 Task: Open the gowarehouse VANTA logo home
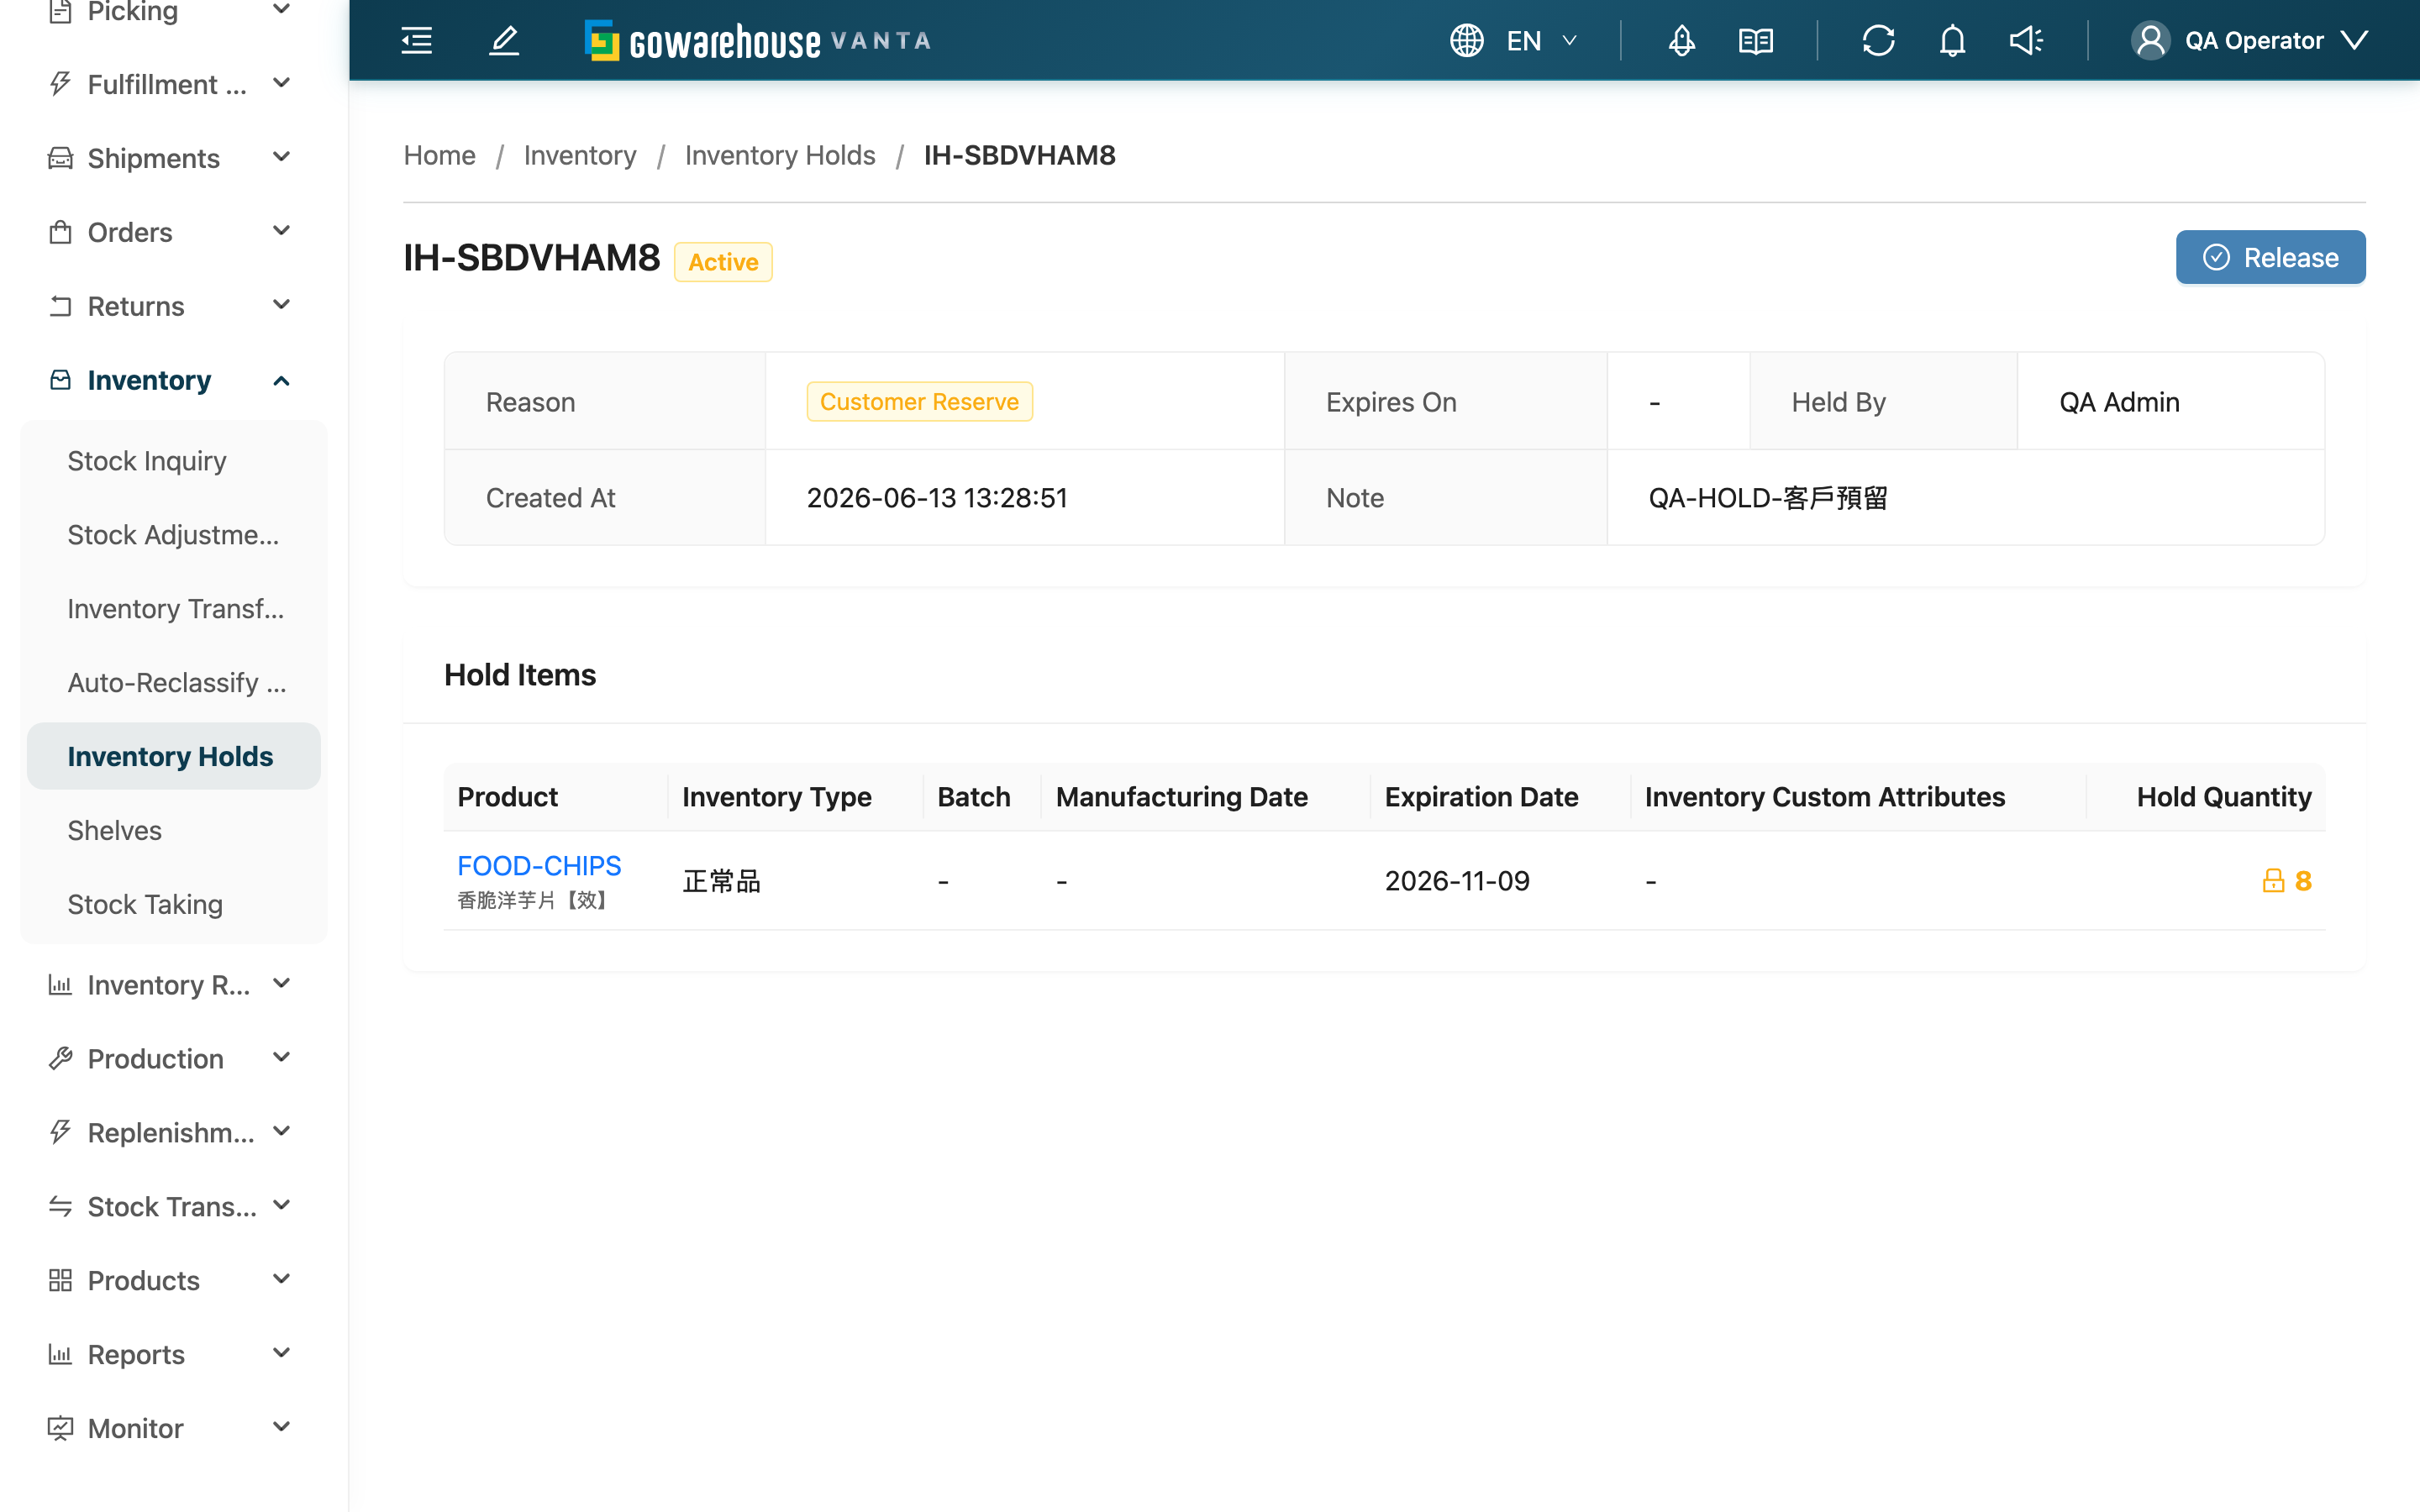coord(757,41)
